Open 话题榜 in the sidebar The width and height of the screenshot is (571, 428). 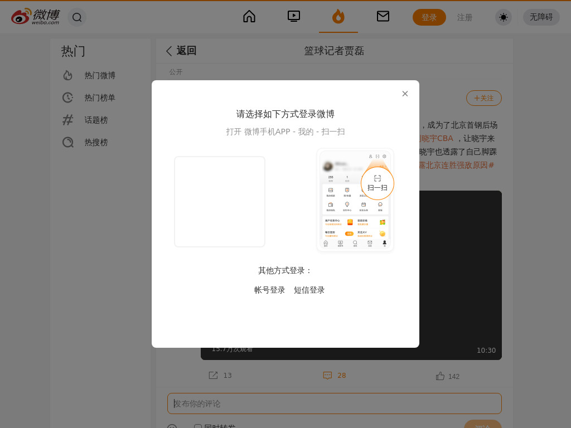pyautogui.click(x=96, y=120)
